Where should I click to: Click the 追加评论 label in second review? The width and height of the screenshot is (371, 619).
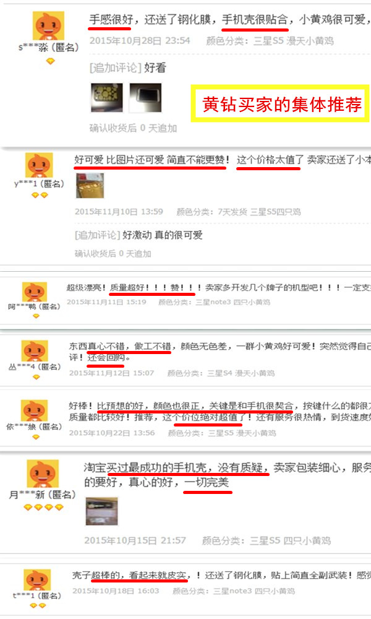point(97,235)
